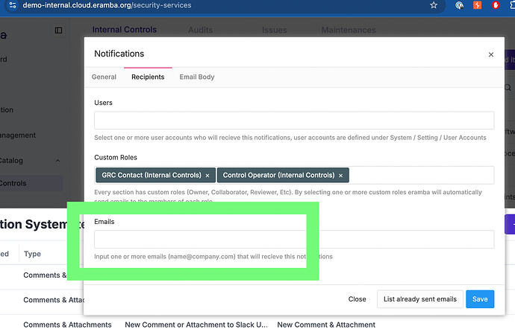Viewport: 515px width, 329px height.
Task: Bookmark this page with the star icon
Action: [x=434, y=5]
